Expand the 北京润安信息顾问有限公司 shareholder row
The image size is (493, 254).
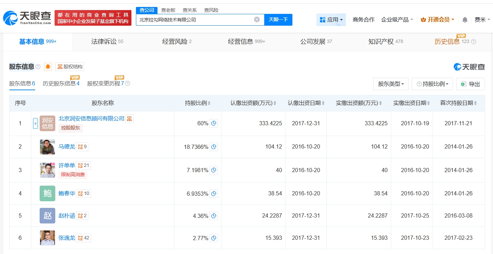pyautogui.click(x=35, y=123)
